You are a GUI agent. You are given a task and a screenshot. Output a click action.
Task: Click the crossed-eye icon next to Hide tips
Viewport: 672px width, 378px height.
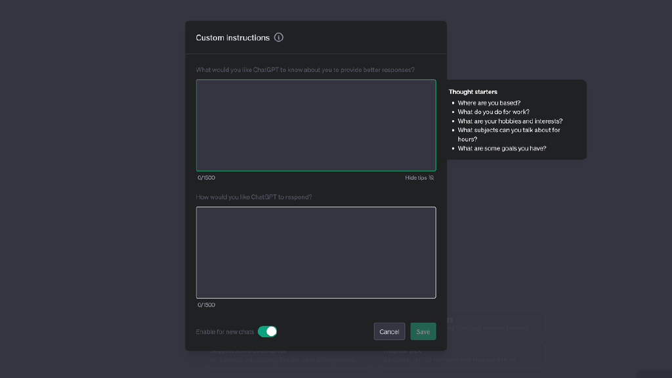coord(432,178)
